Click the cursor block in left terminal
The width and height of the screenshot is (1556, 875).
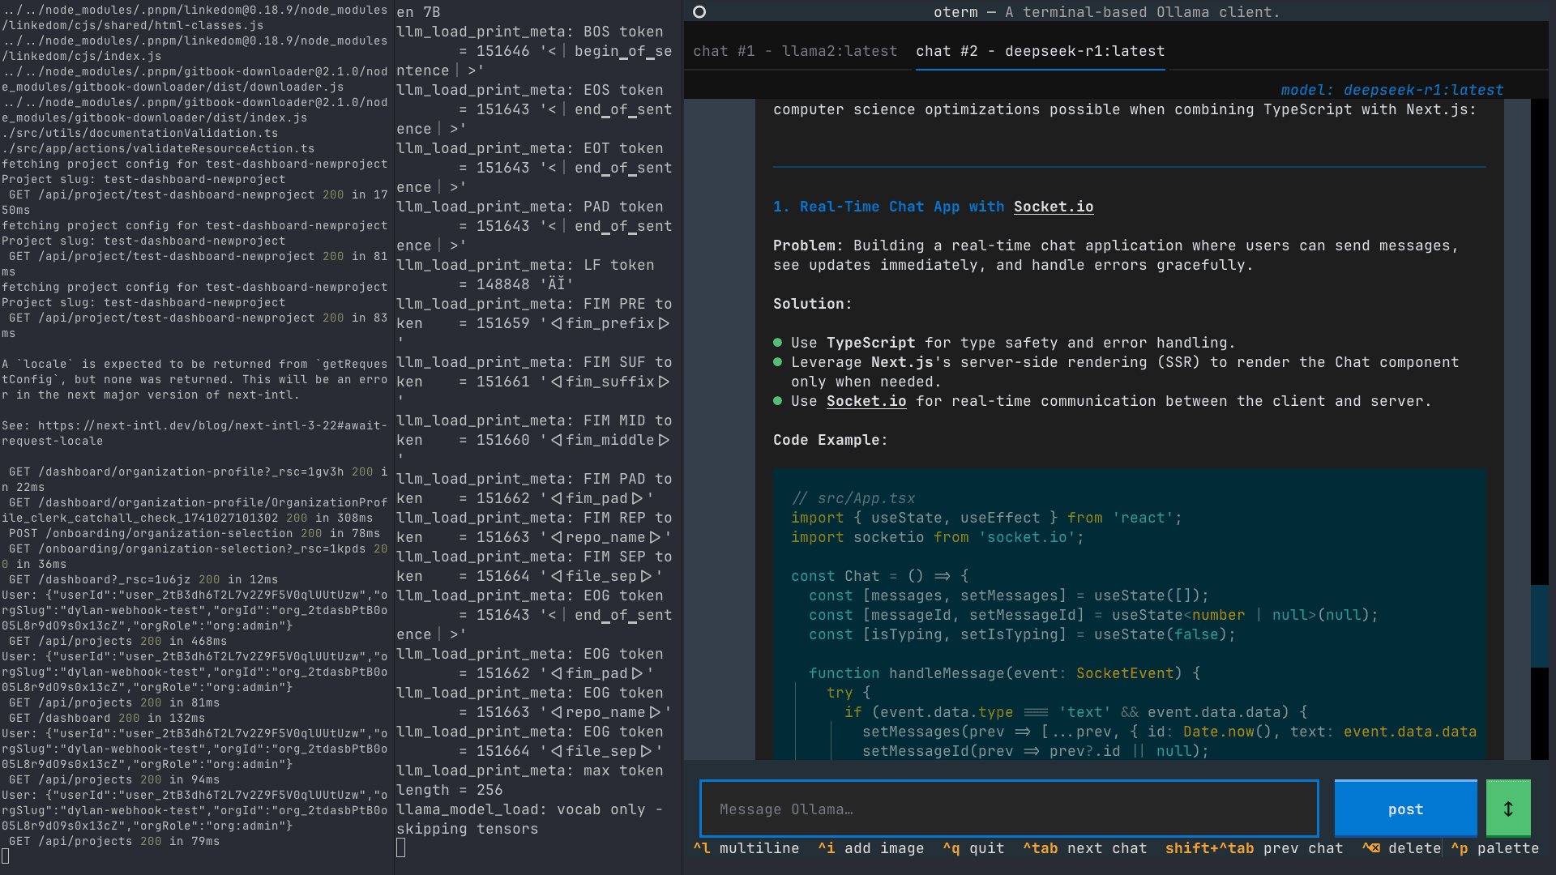pos(5,856)
